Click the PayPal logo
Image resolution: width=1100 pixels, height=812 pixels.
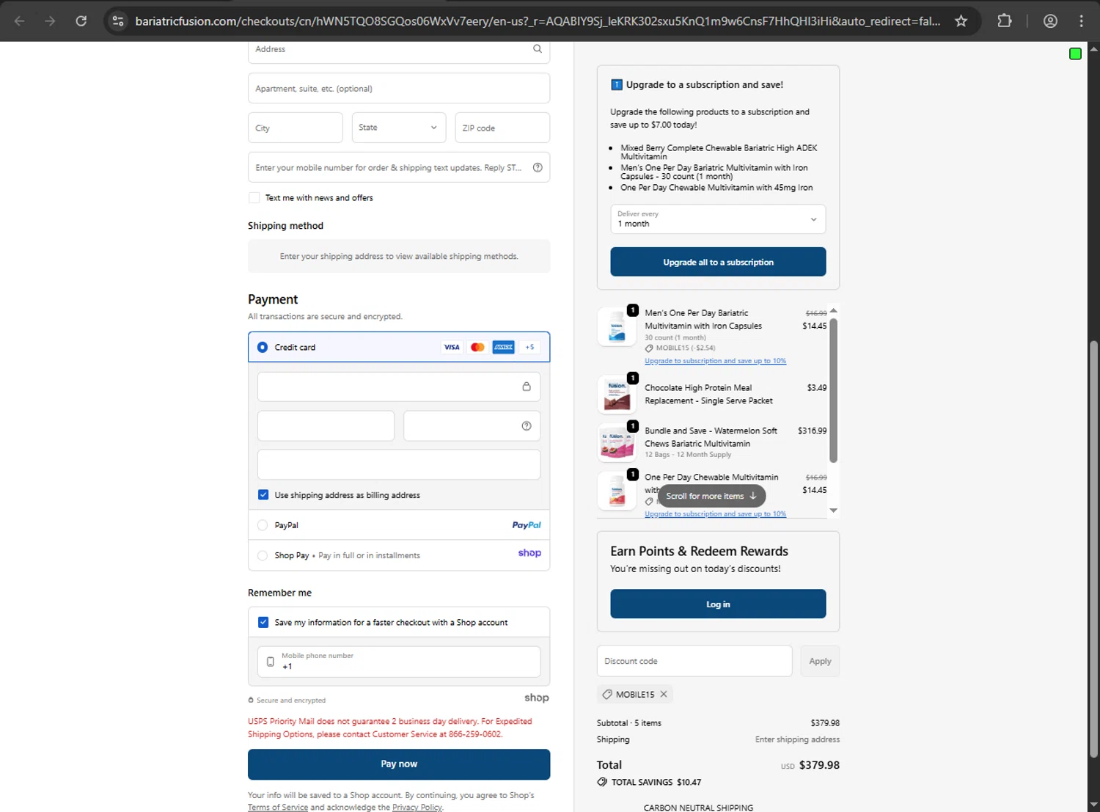(527, 525)
